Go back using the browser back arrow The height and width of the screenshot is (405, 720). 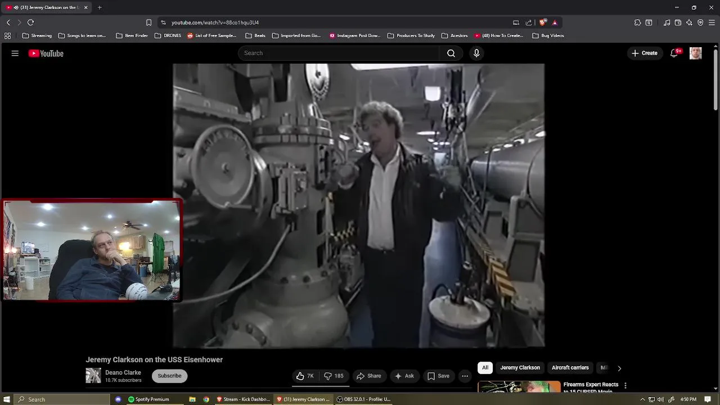[8, 22]
